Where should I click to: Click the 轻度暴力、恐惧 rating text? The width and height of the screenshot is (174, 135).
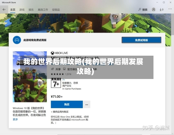tap(70, 83)
